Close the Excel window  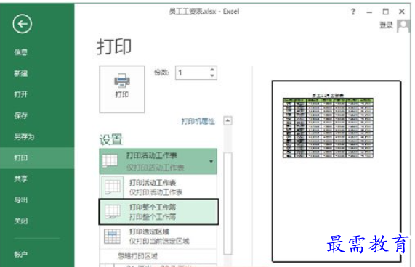pyautogui.click(x=402, y=12)
